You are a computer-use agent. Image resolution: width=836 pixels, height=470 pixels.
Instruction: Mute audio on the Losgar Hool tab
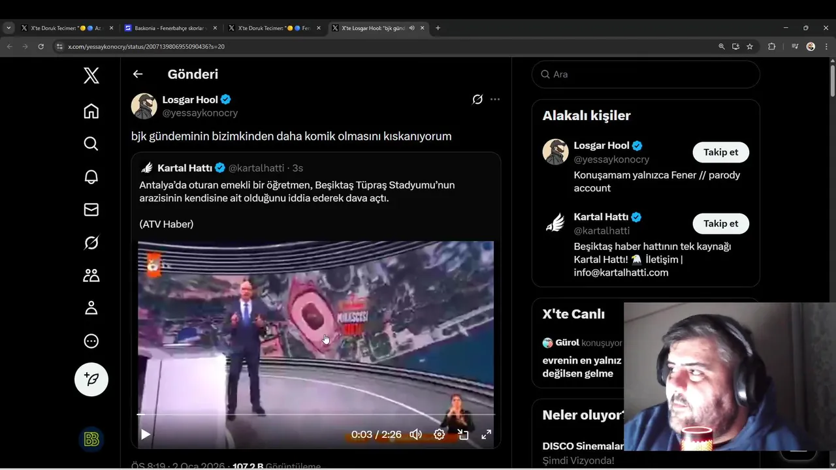[x=412, y=28]
